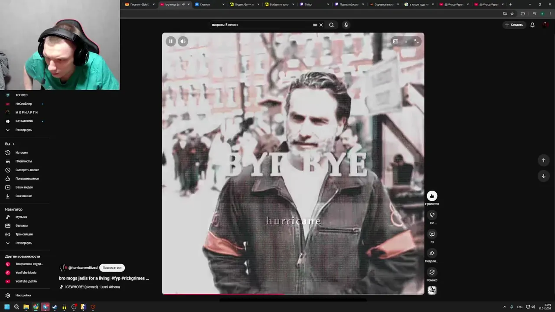Click the Создать button
The width and height of the screenshot is (555, 312).
514,25
